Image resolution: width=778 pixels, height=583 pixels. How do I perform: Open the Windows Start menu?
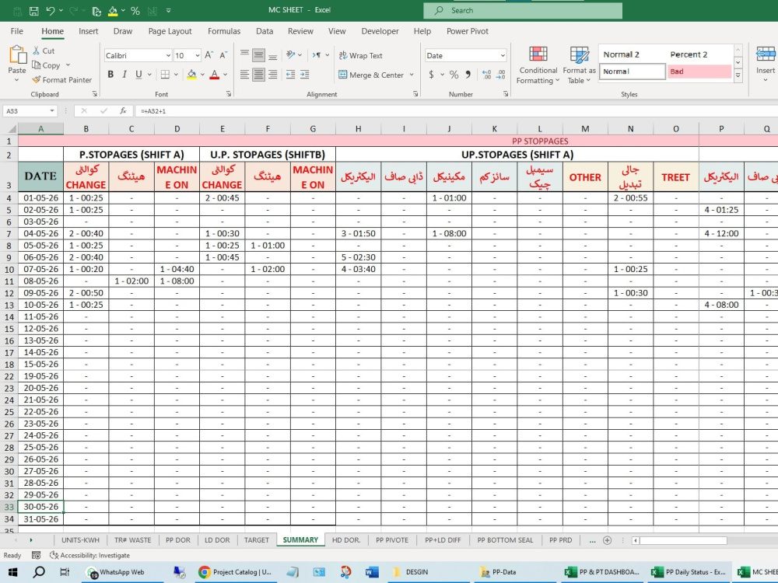coord(12,572)
